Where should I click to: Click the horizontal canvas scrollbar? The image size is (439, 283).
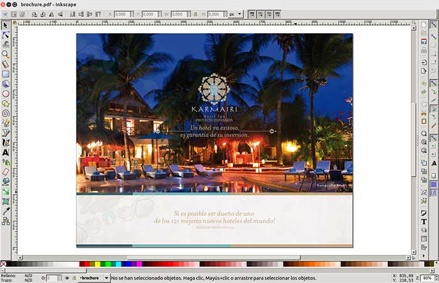click(214, 257)
